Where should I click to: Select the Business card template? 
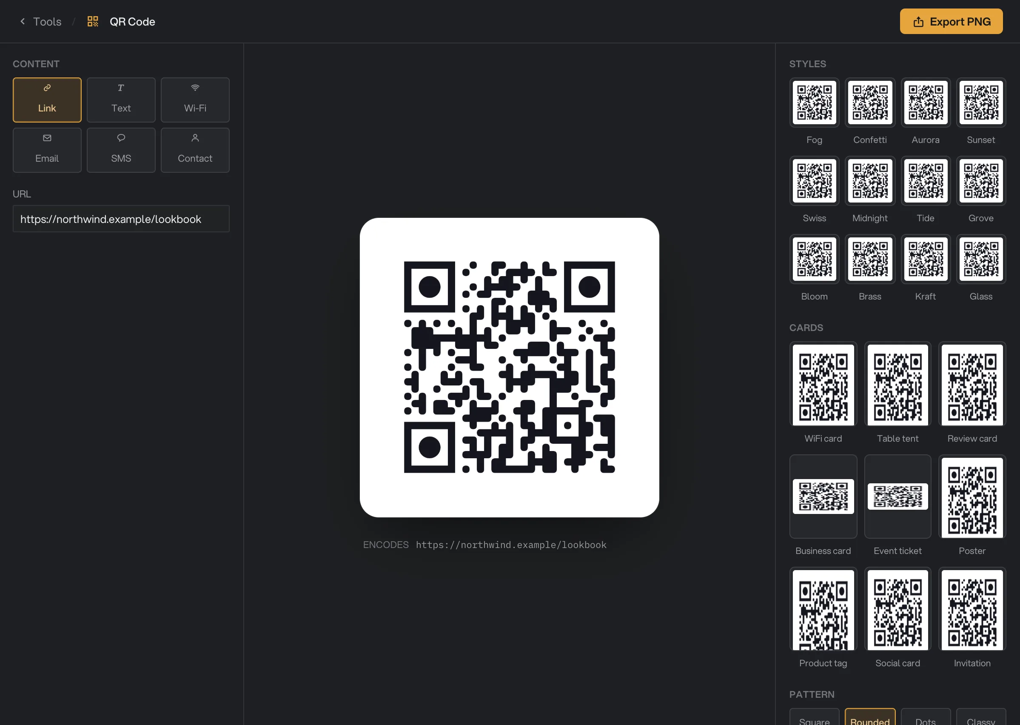click(823, 497)
